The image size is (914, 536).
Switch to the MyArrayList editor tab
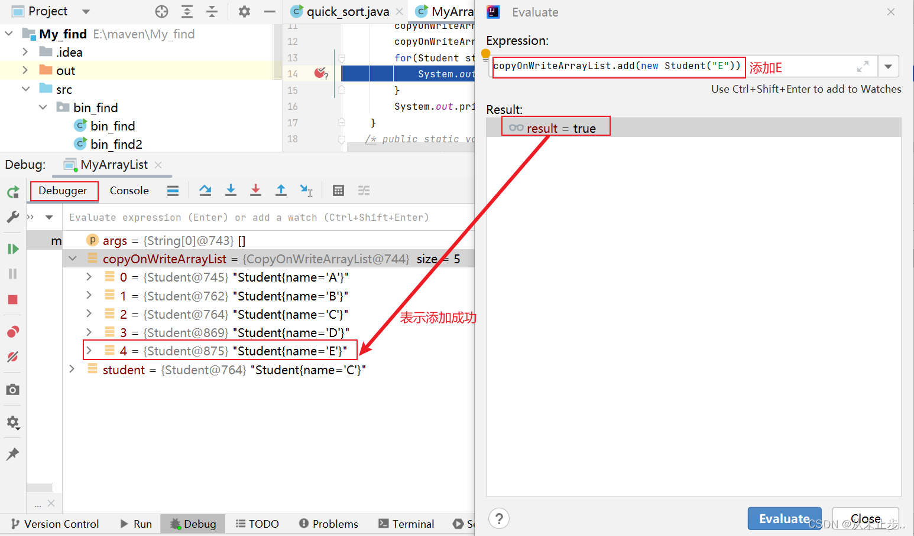pos(445,12)
